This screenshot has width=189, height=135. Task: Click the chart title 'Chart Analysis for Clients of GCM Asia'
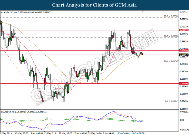pos(94,5)
